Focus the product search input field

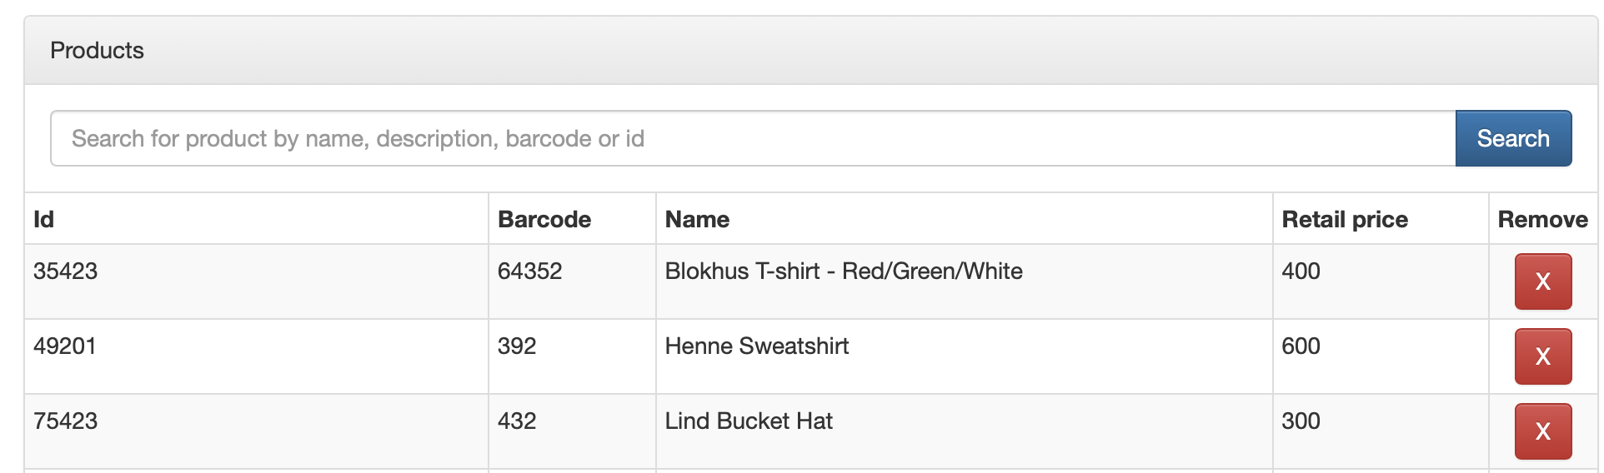752,138
